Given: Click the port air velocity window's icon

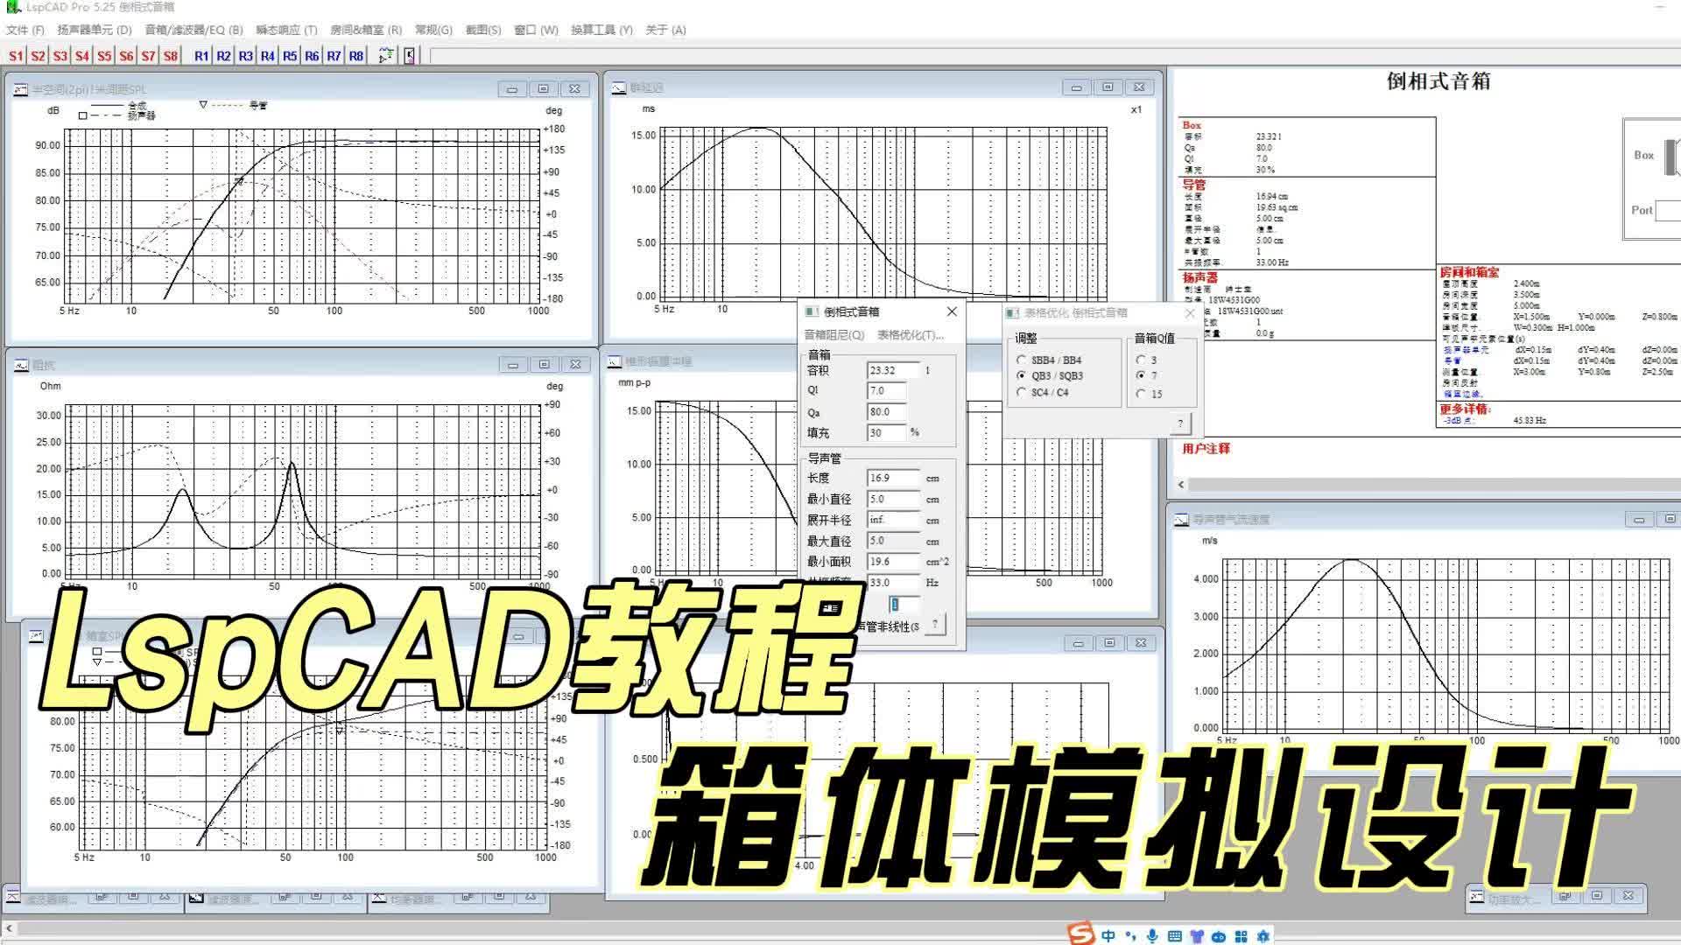Looking at the screenshot, I should click(1181, 520).
